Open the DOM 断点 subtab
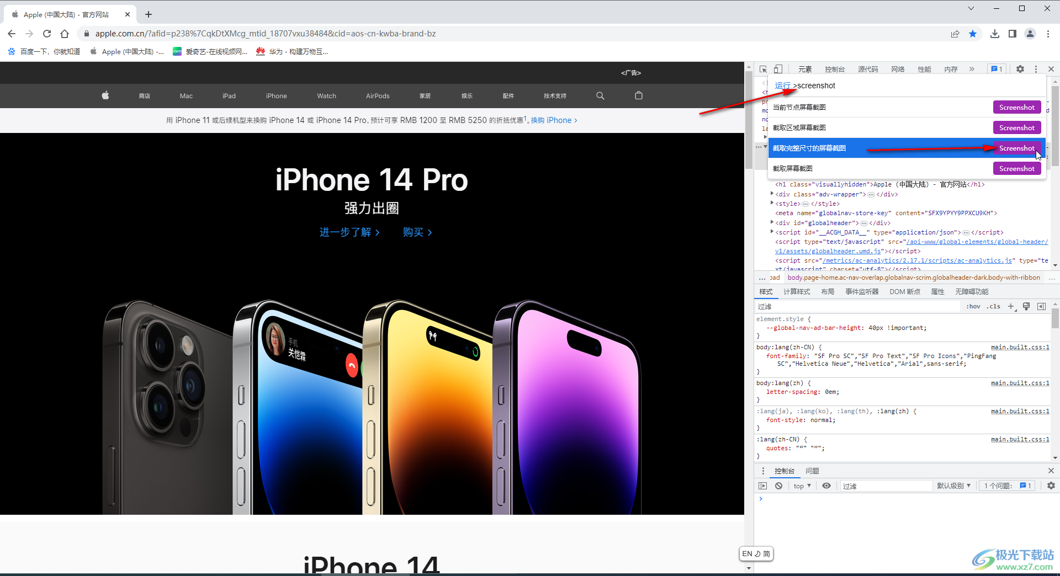Image resolution: width=1060 pixels, height=576 pixels. 905,291
